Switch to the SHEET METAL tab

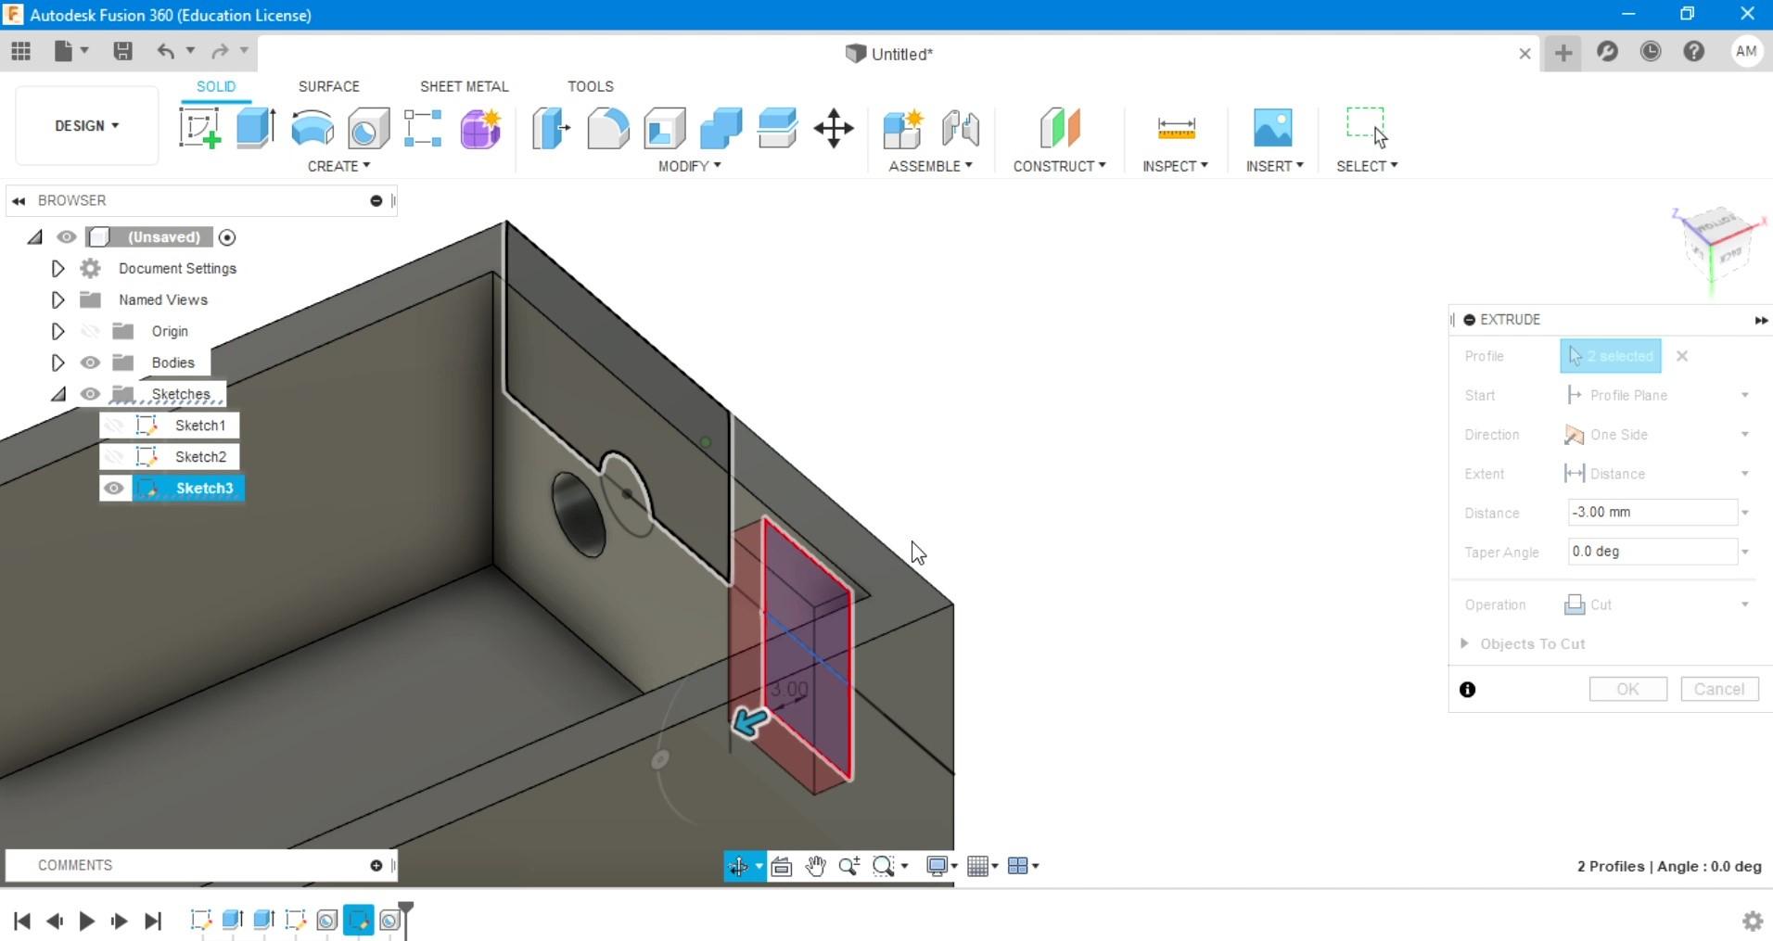tap(465, 86)
